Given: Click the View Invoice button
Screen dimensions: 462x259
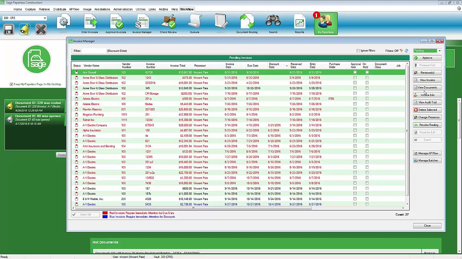Looking at the screenshot, I should click(427, 80).
